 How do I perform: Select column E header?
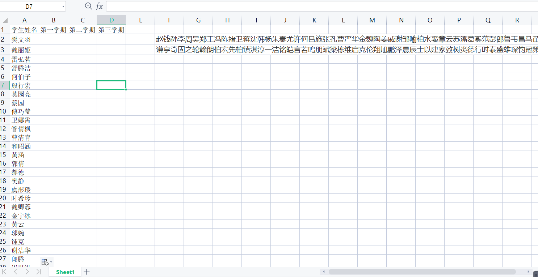(140, 20)
